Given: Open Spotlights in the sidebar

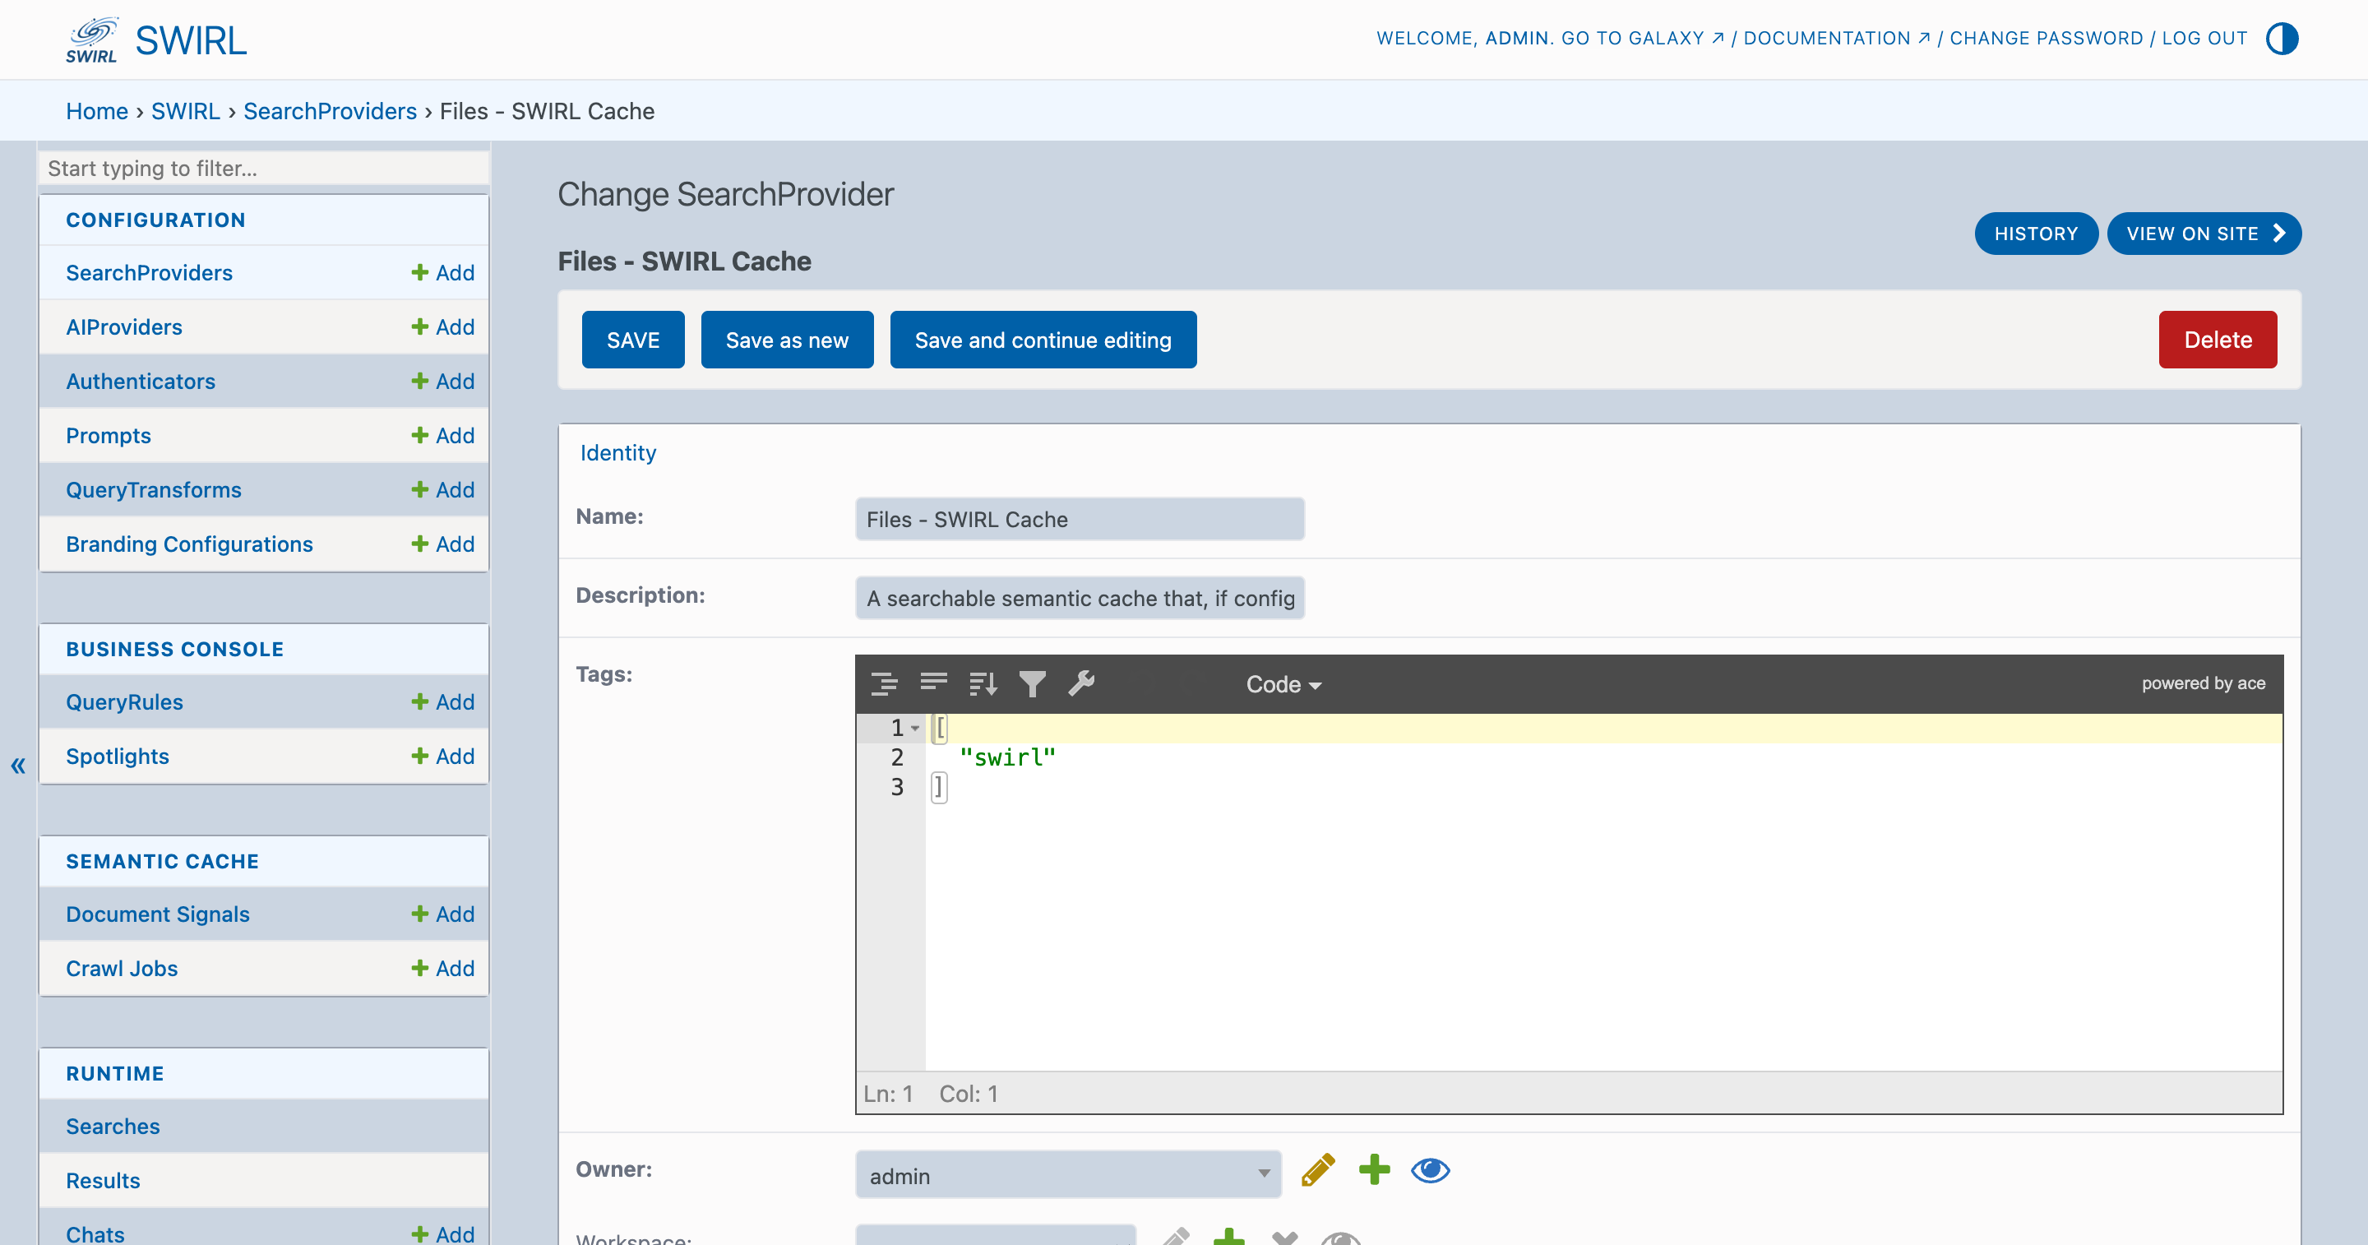Looking at the screenshot, I should [x=118, y=757].
